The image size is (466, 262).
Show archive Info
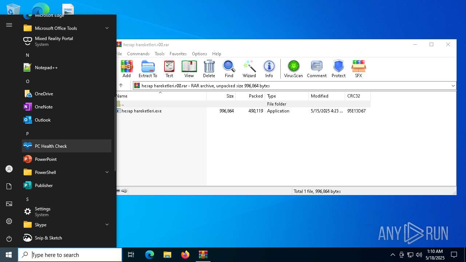tap(269, 69)
